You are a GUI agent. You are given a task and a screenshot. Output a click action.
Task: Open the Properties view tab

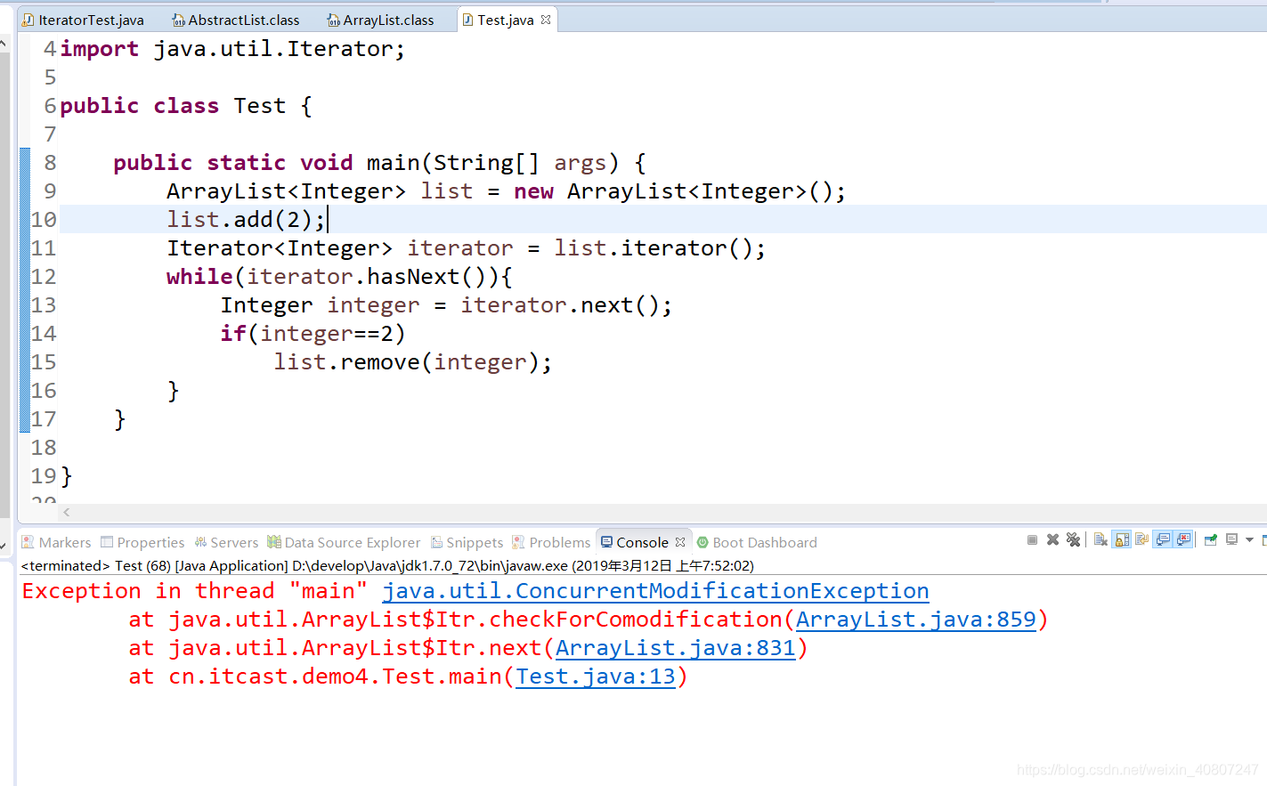142,542
